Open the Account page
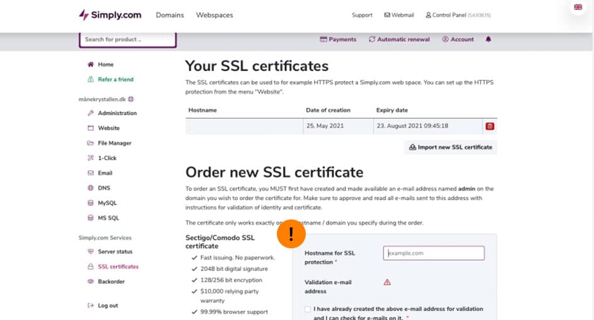594x320 pixels. (x=458, y=40)
